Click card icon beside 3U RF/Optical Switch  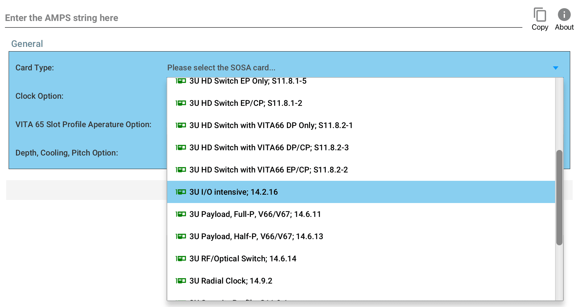(x=181, y=259)
